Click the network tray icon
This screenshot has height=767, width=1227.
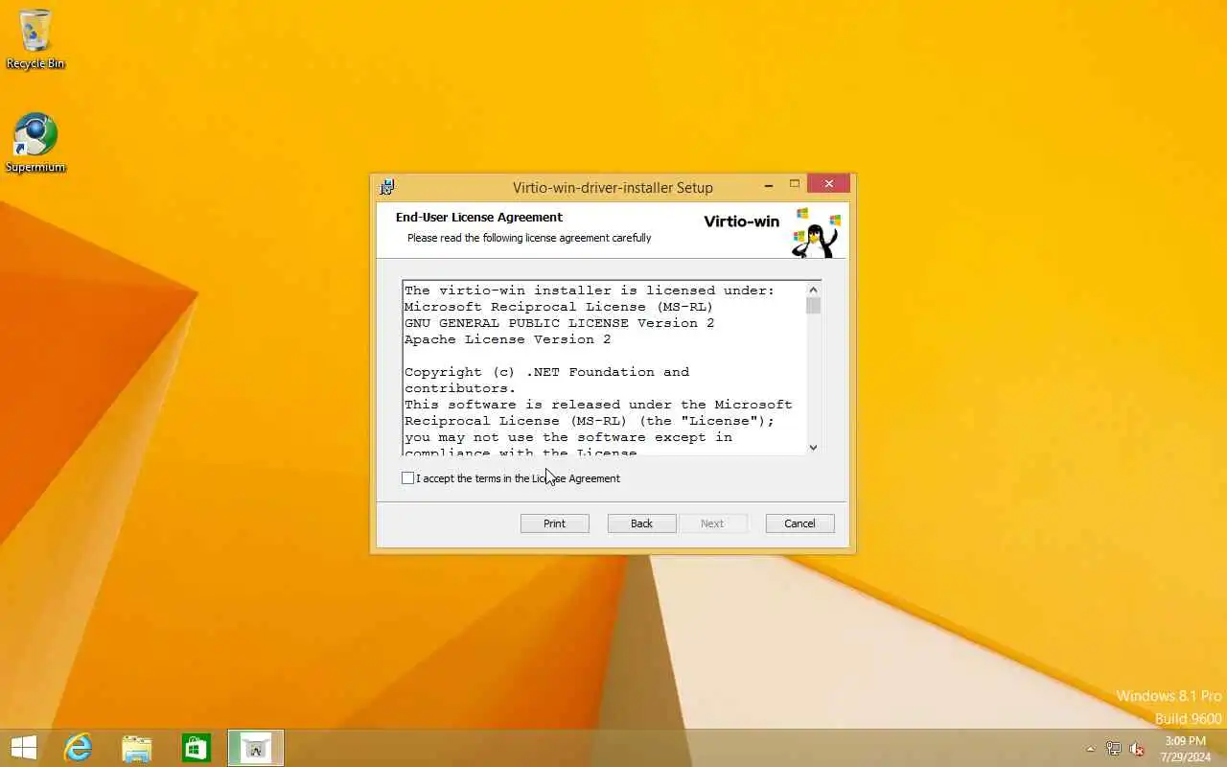coord(1113,749)
